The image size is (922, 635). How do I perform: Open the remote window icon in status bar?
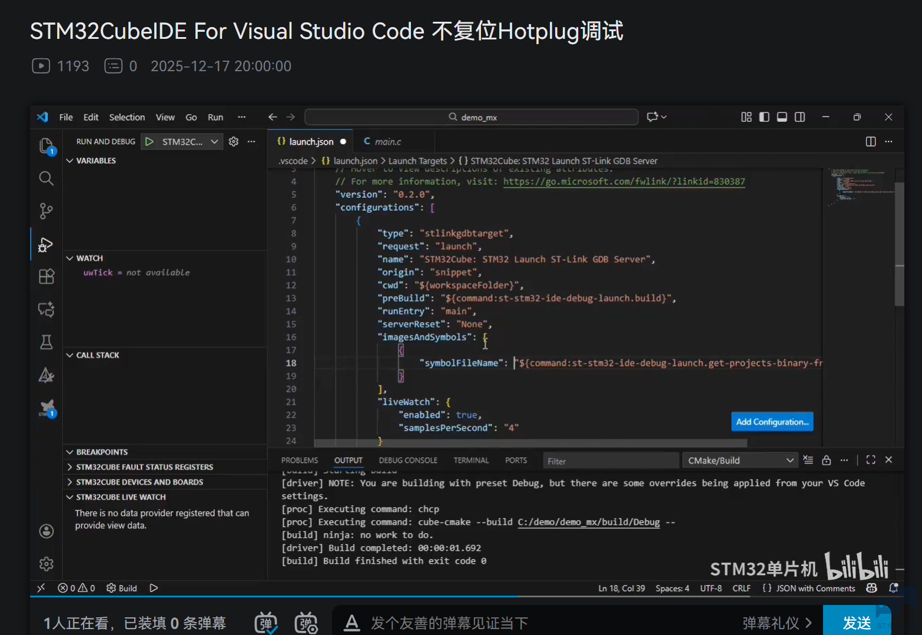41,588
